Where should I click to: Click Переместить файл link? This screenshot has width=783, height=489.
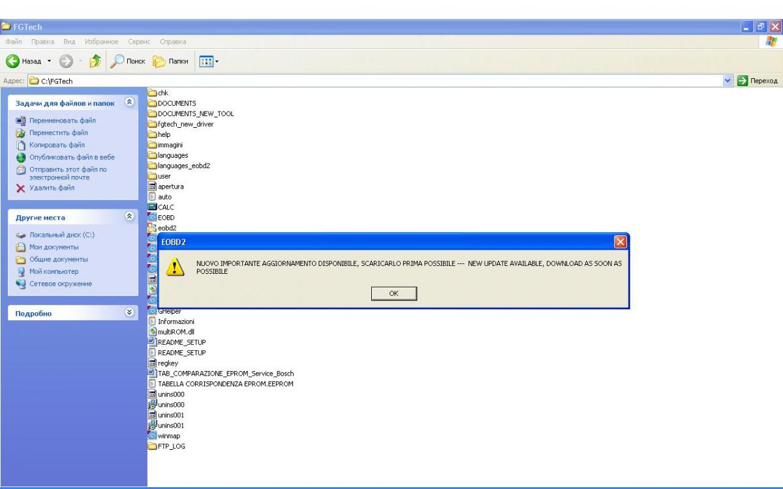pos(59,132)
